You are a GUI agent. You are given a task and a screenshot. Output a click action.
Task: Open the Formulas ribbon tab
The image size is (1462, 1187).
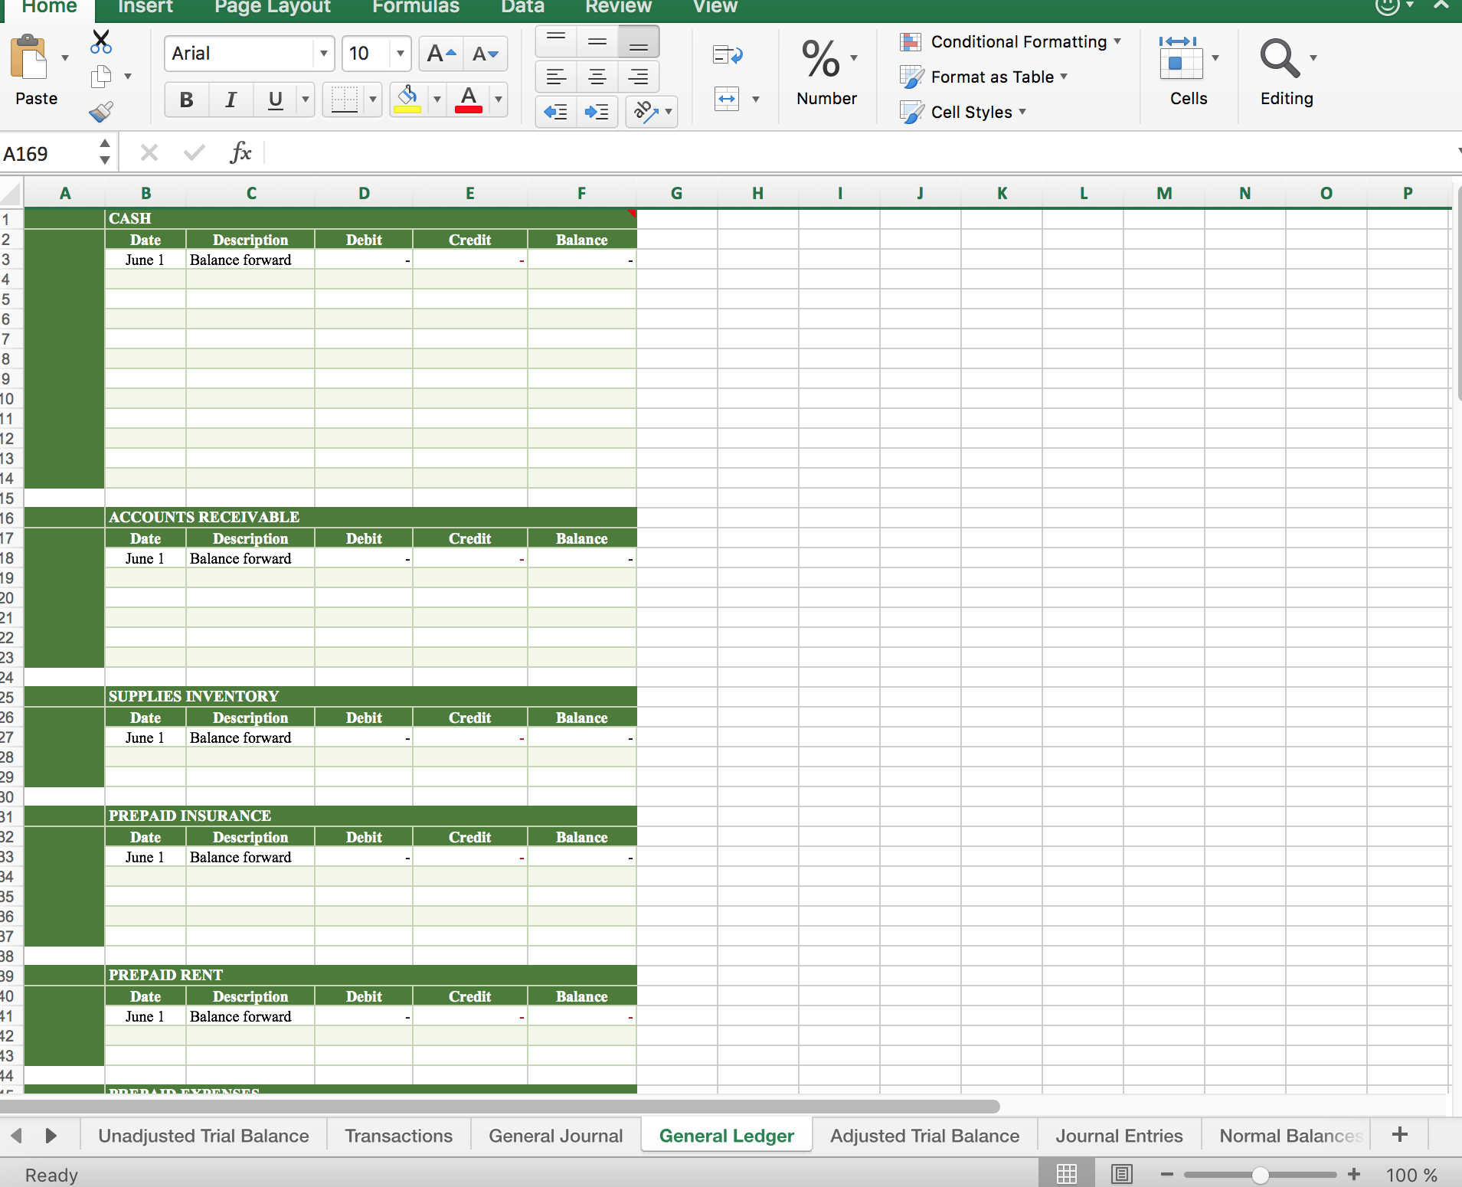416,8
